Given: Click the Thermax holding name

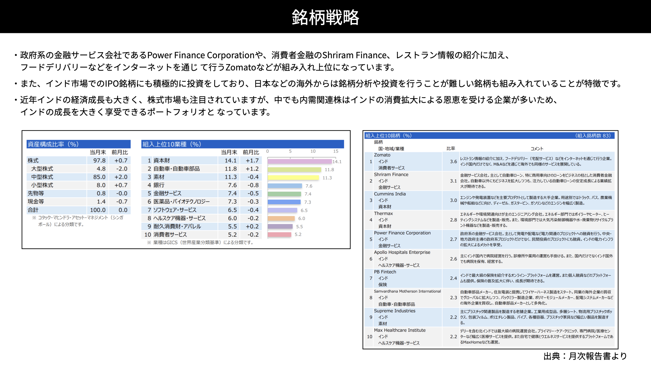Looking at the screenshot, I should pyautogui.click(x=383, y=213).
